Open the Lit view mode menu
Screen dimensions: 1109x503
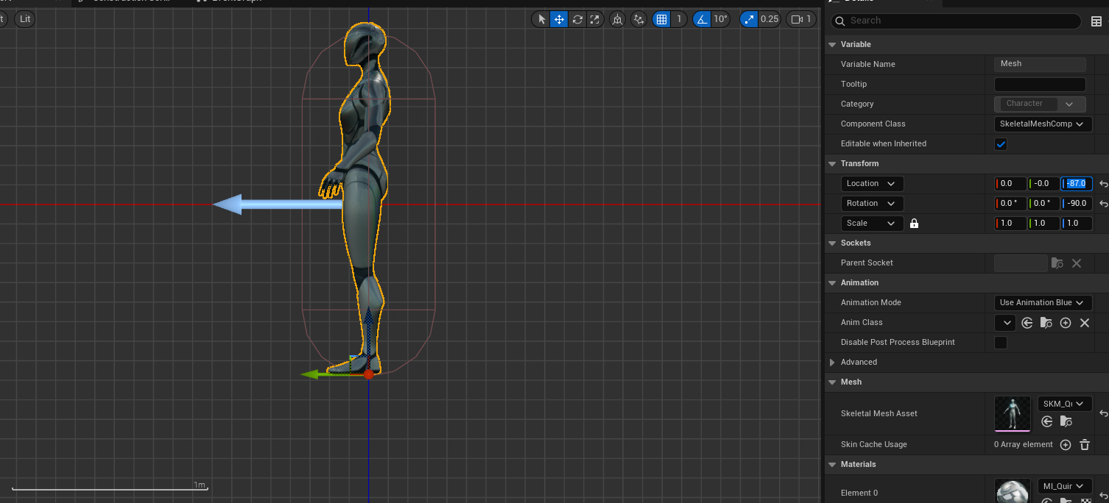[25, 19]
